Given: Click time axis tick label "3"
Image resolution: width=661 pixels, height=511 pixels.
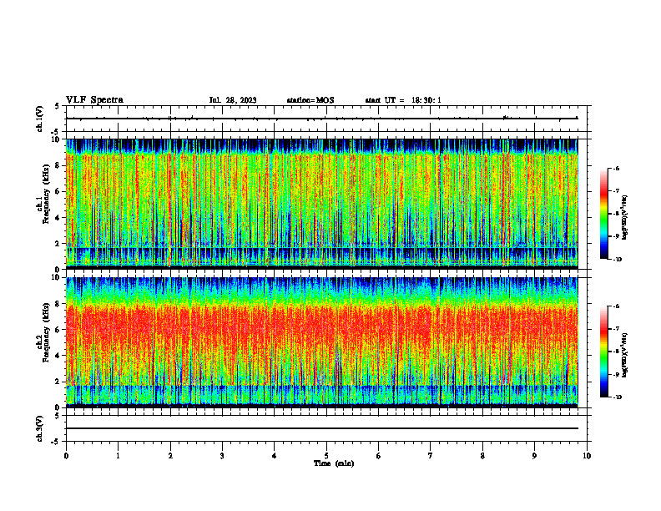Looking at the screenshot, I should point(222,456).
